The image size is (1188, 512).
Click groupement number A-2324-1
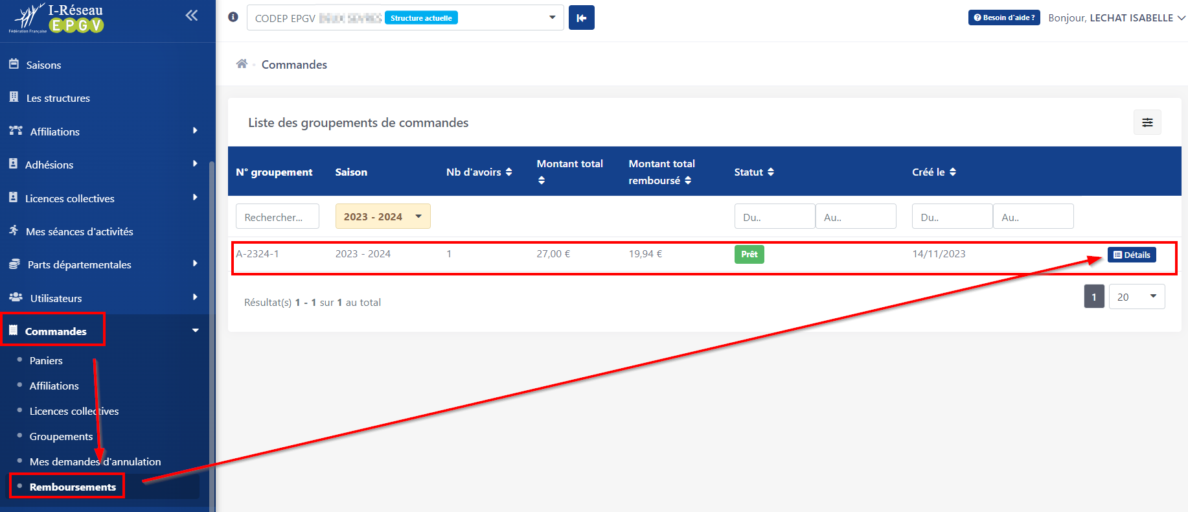tap(257, 254)
